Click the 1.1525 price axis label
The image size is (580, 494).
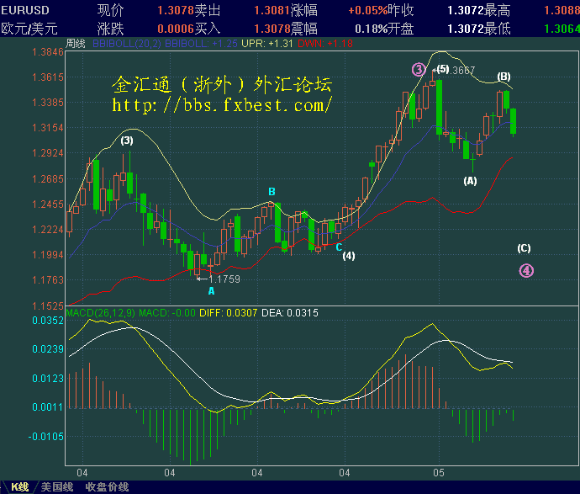pyautogui.click(x=48, y=305)
